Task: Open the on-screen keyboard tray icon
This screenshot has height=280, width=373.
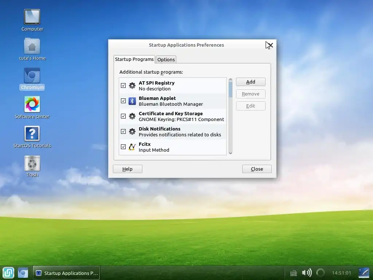Action: coord(294,273)
